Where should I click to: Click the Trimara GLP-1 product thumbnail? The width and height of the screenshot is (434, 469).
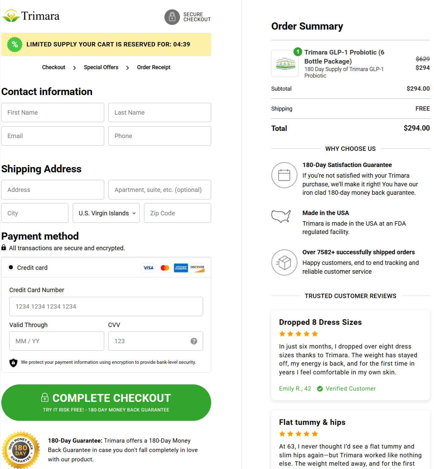pyautogui.click(x=285, y=64)
